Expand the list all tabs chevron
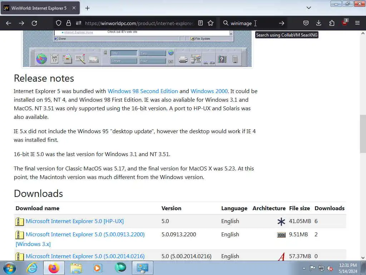Screen dimensions: 366x275 pos(308,8)
